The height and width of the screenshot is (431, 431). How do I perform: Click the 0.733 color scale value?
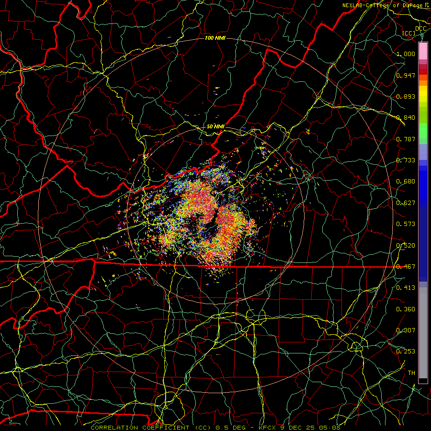tap(406, 160)
